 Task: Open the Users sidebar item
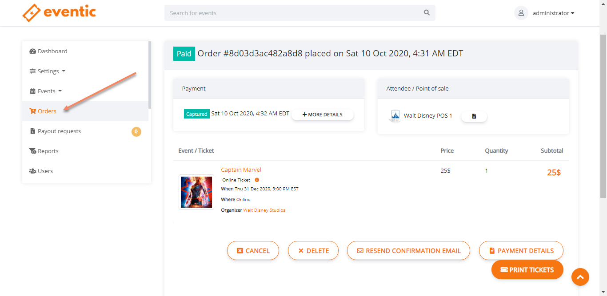tap(45, 171)
